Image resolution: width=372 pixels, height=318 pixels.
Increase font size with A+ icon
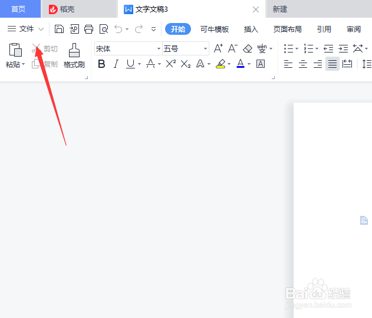point(218,49)
